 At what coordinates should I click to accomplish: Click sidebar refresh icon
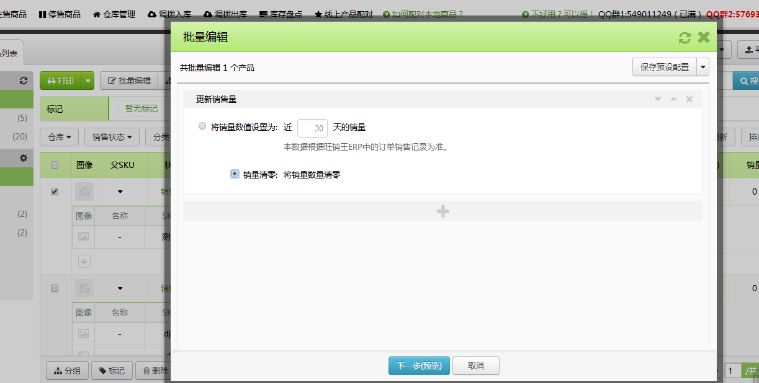click(24, 81)
